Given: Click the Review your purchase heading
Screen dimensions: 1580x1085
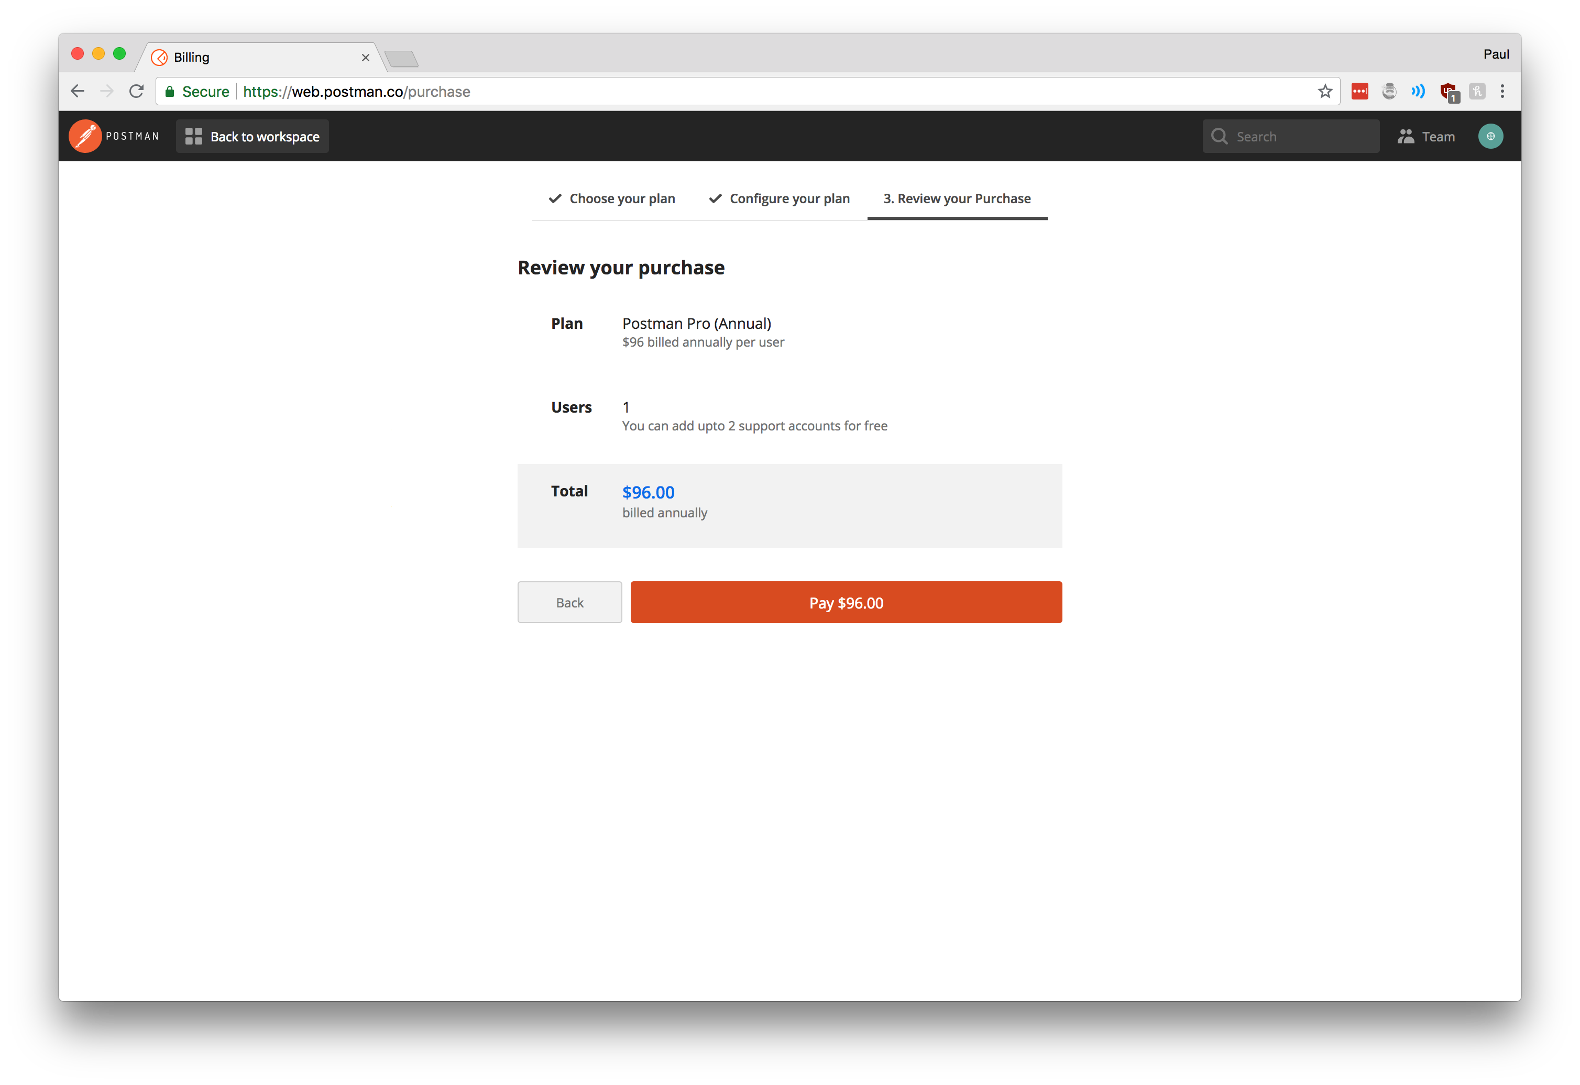Looking at the screenshot, I should 621,268.
